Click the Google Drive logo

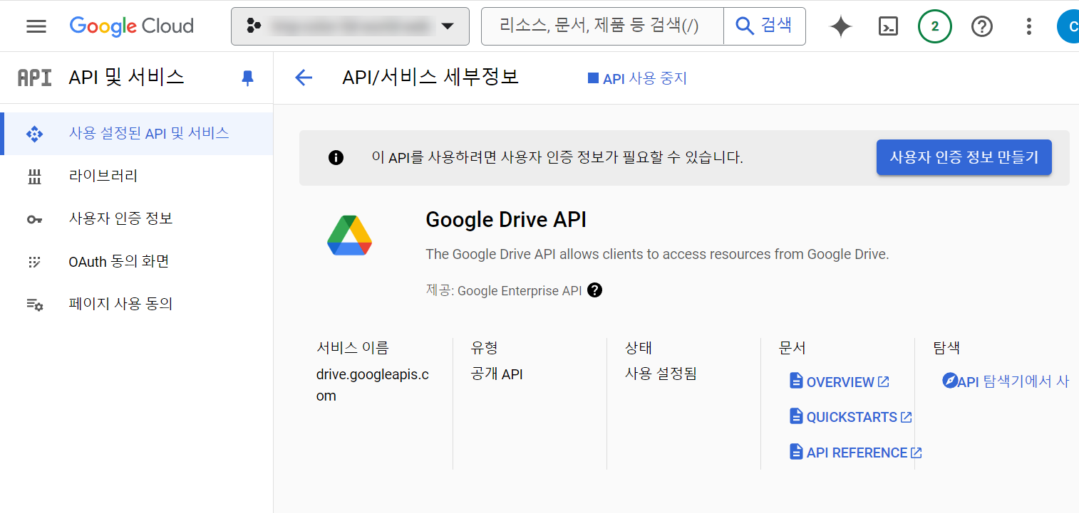coord(349,236)
